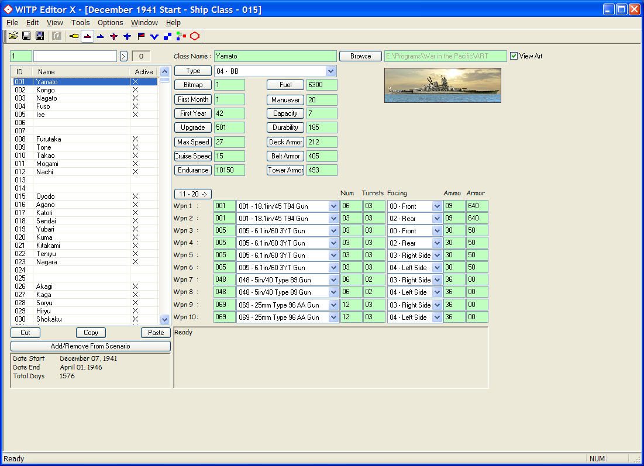Open Wpn 2 Facing dropdown

click(x=437, y=219)
